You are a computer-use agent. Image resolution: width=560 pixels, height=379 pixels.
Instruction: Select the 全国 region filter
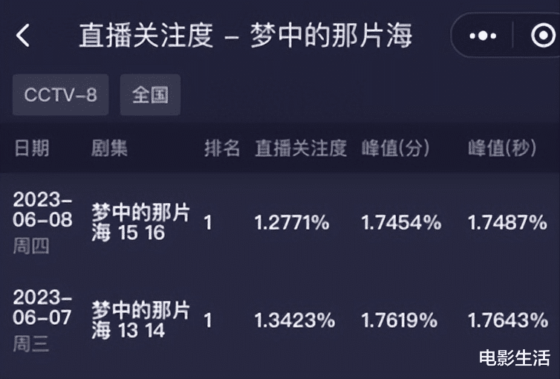pyautogui.click(x=150, y=95)
